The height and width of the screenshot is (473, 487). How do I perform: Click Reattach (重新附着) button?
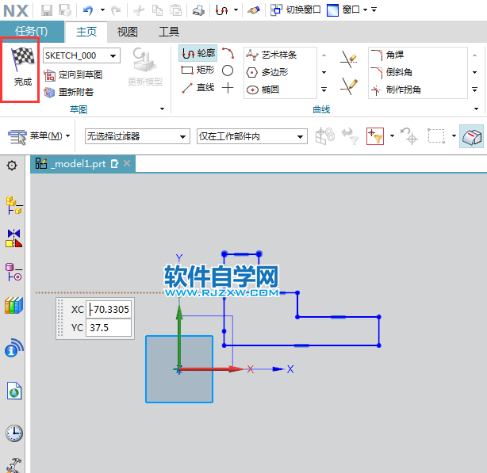point(68,92)
